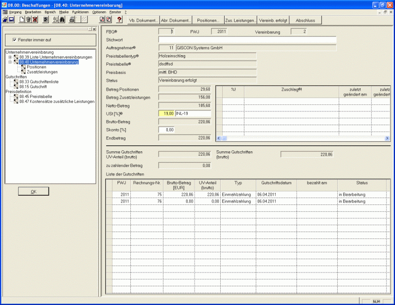This screenshot has height=305, width=395.
Task: Select the Zusatzleistungen tree item
Action: 43,72
